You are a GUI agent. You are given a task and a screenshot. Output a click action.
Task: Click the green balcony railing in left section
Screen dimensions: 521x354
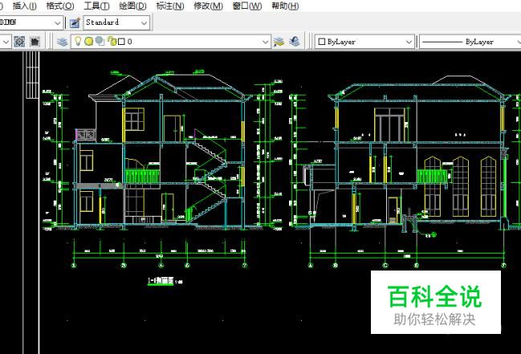[142, 176]
